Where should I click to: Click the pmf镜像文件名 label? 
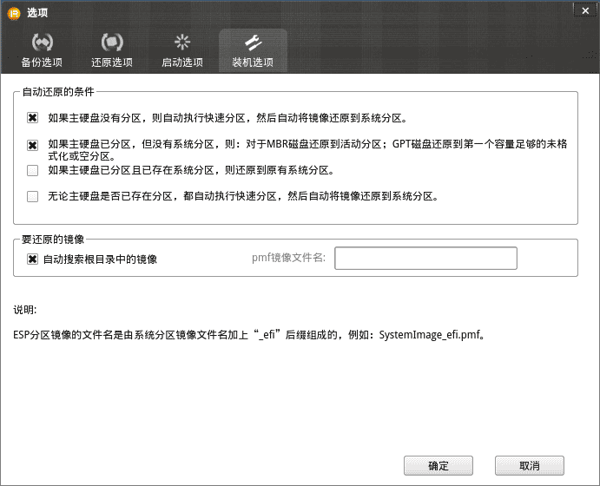[x=288, y=259]
